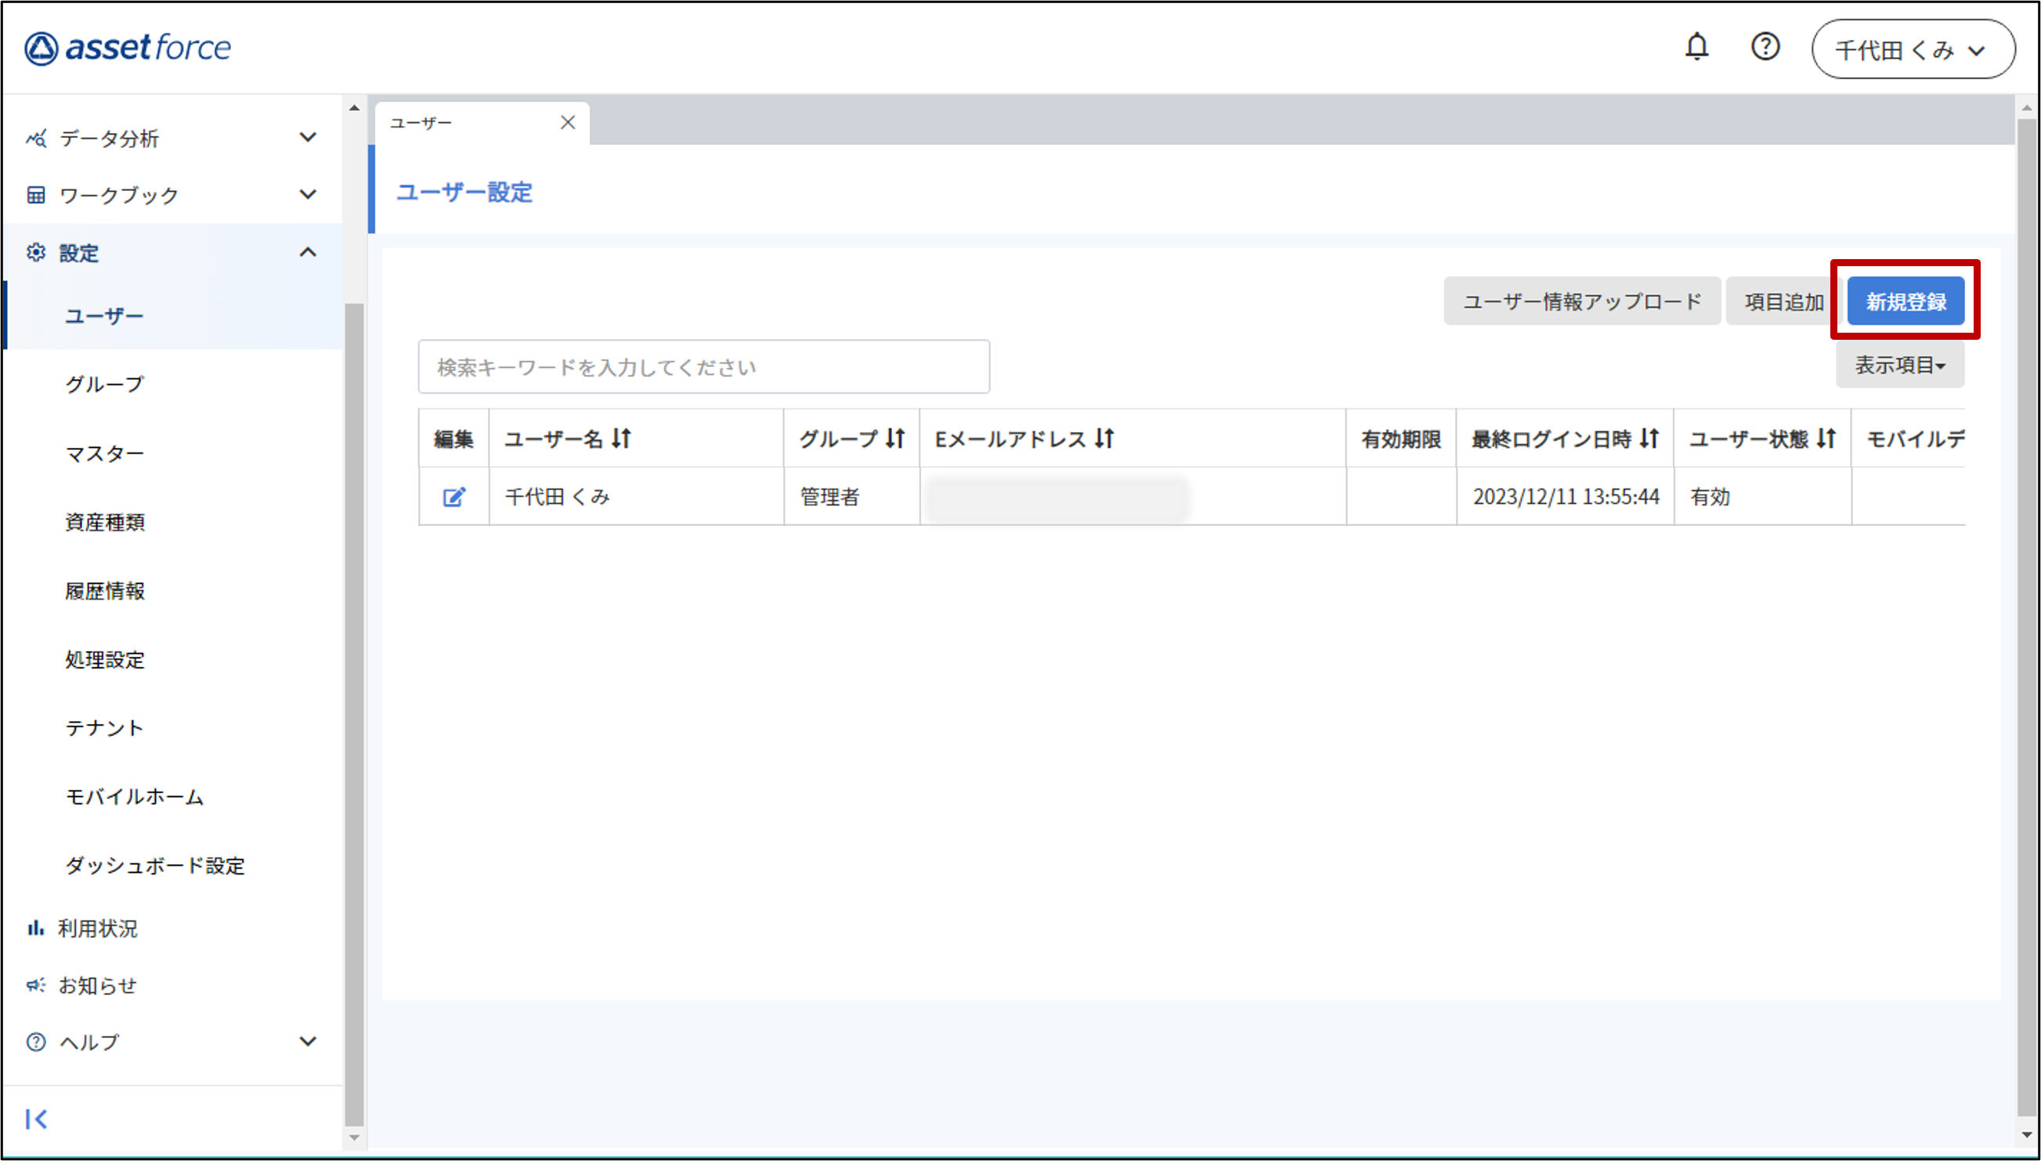
Task: Click the ワークブック grid icon
Action: pos(36,194)
